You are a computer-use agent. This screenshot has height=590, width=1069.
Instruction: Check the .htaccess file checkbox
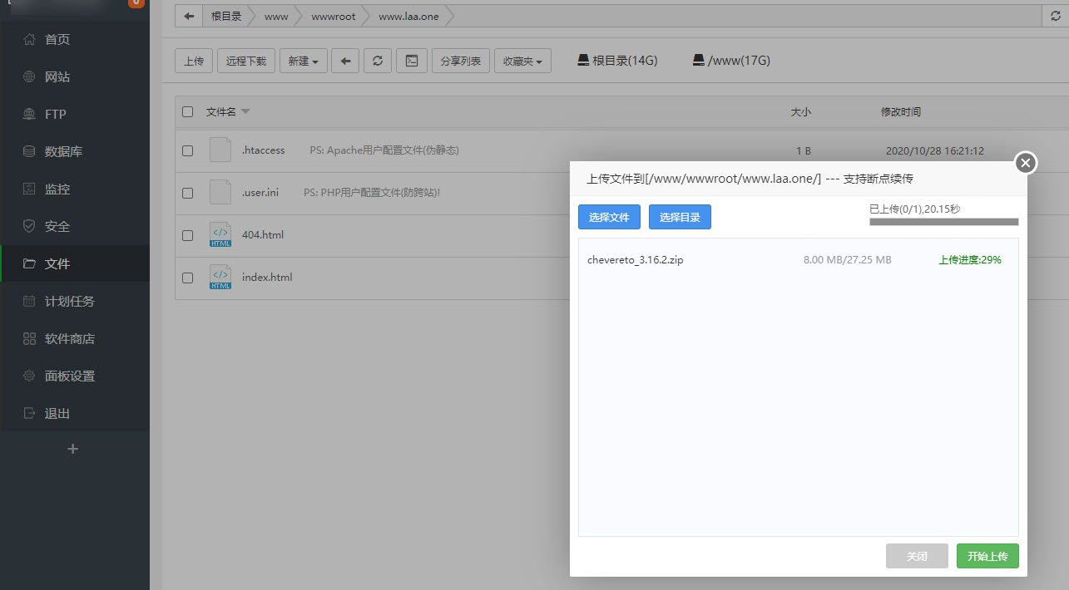[188, 150]
